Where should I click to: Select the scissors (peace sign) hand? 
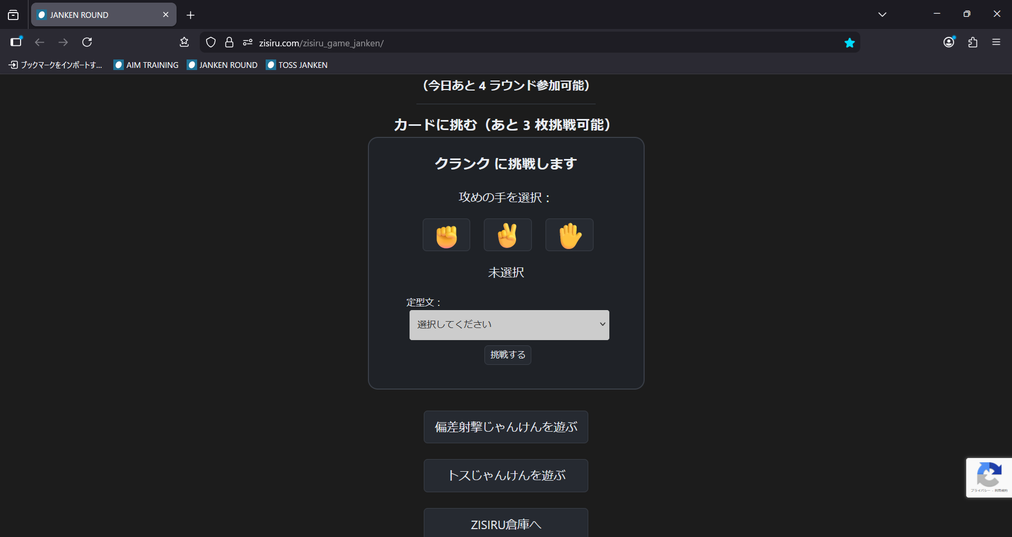tap(508, 235)
